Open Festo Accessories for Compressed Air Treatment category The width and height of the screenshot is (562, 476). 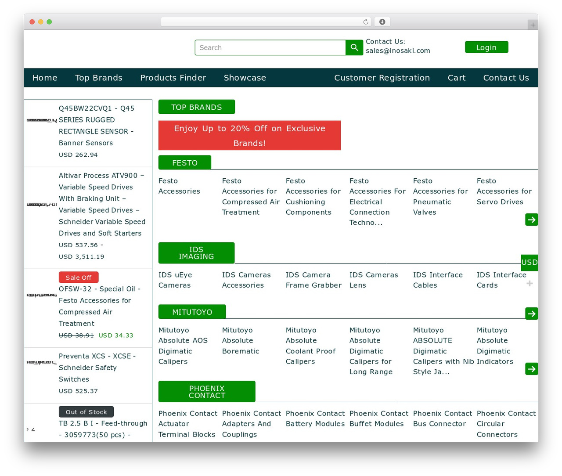pos(251,196)
